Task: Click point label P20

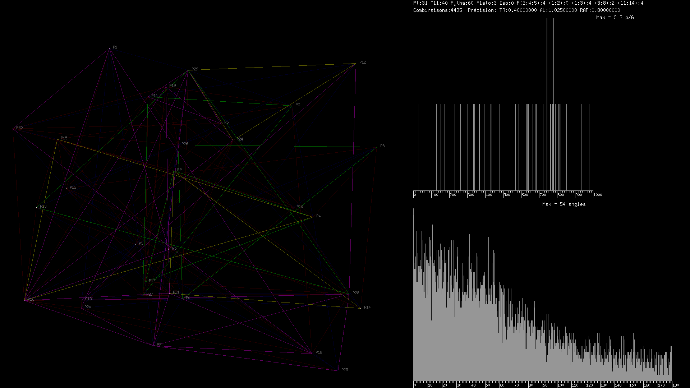Action: point(88,307)
